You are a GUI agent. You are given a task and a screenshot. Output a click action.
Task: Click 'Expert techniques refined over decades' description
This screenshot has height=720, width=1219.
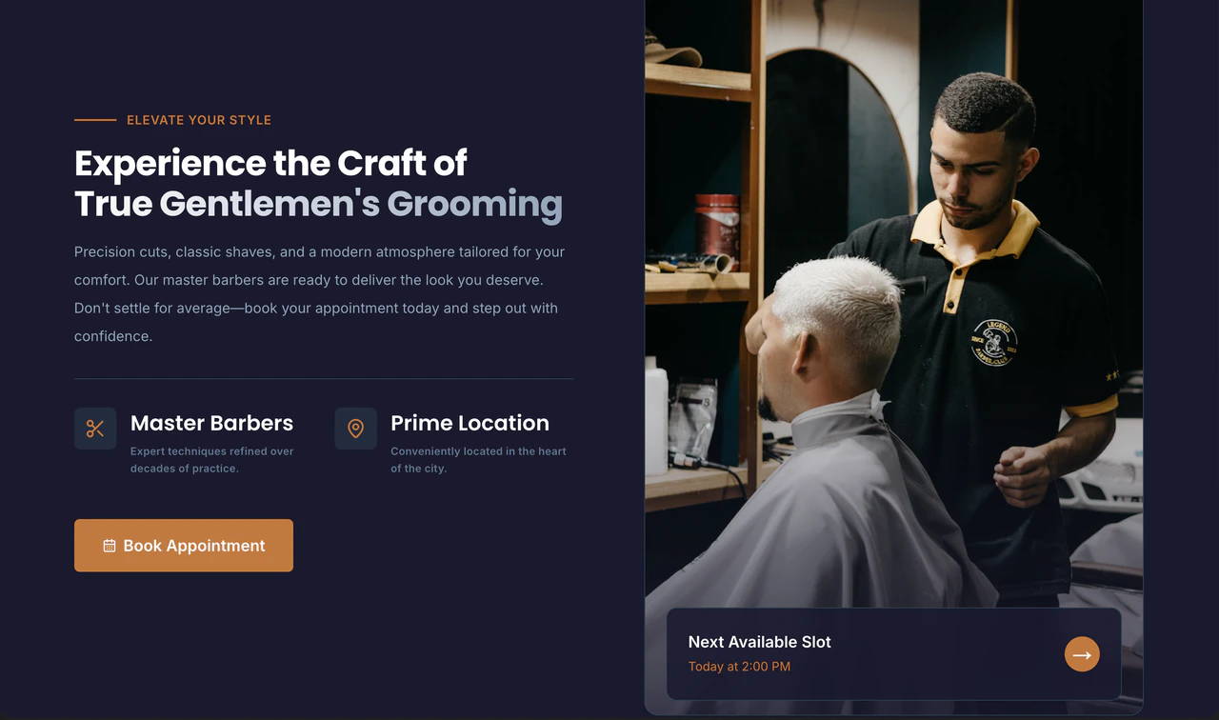tap(212, 460)
